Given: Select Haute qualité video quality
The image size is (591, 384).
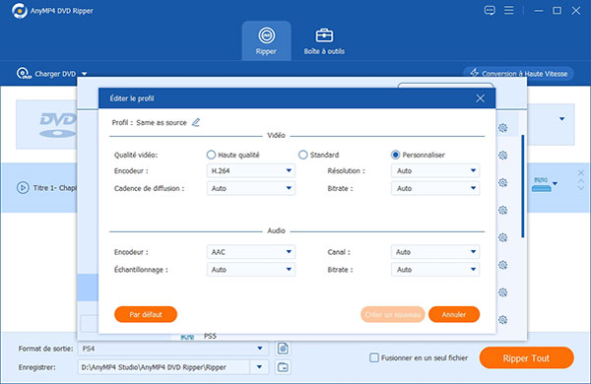Looking at the screenshot, I should point(211,155).
